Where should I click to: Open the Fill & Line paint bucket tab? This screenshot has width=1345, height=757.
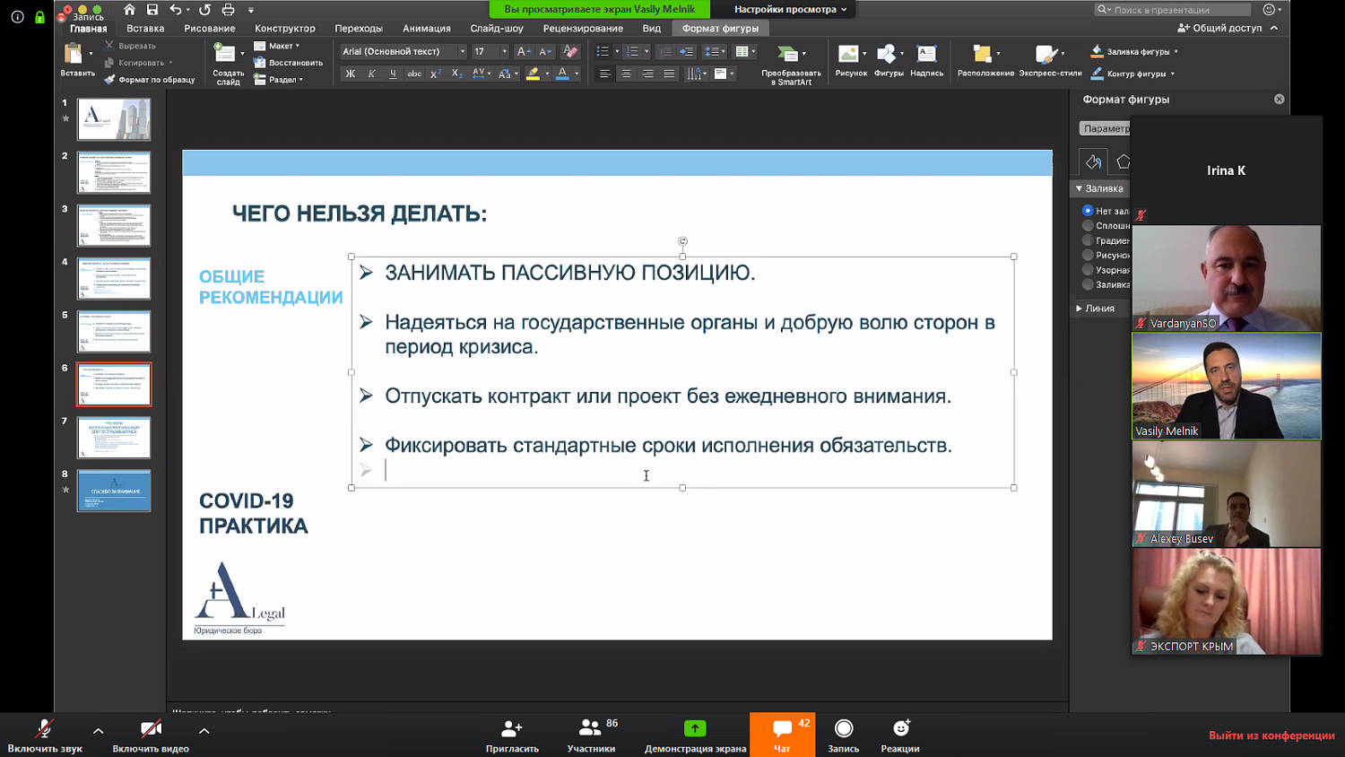pyautogui.click(x=1093, y=162)
